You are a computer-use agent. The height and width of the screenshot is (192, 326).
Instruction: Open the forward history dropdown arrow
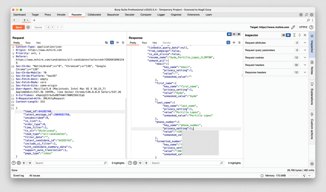click(61, 27)
